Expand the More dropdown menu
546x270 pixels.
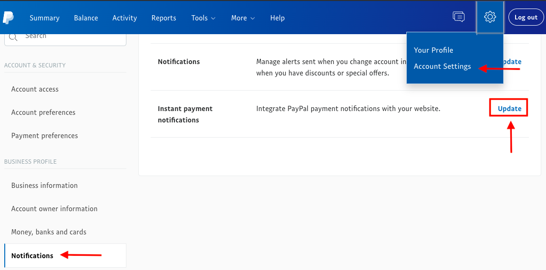click(243, 18)
